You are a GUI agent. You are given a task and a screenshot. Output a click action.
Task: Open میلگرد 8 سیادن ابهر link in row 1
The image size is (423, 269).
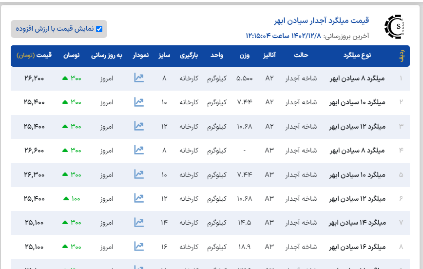358,78
